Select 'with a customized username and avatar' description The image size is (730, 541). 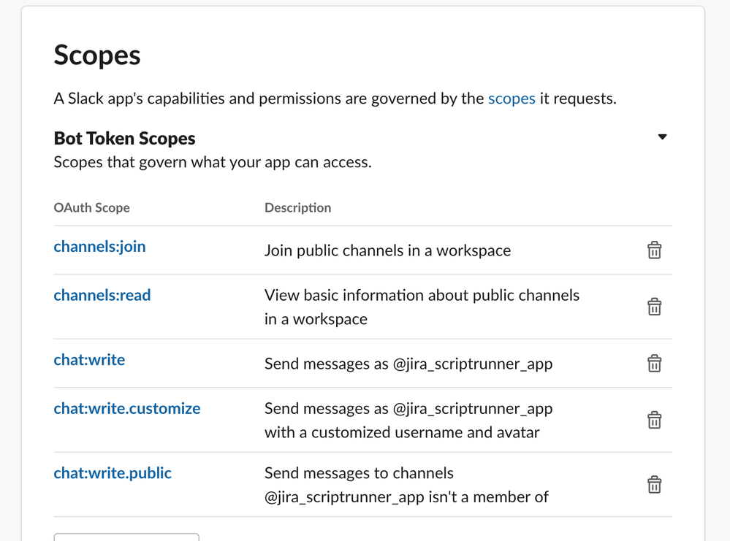[x=402, y=433]
